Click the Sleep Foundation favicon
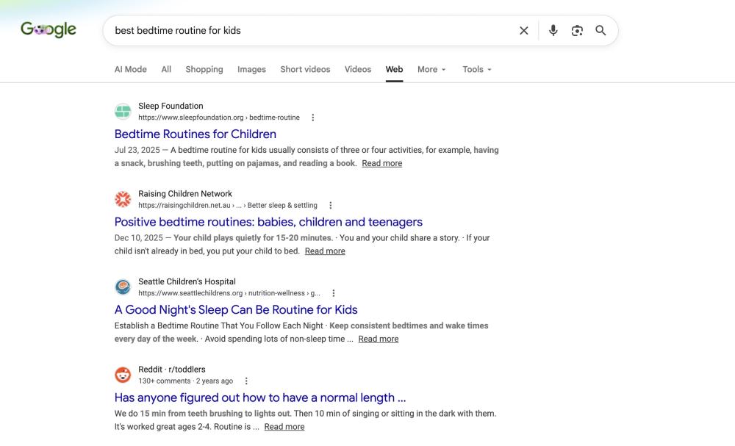The image size is (735, 446). tap(123, 112)
